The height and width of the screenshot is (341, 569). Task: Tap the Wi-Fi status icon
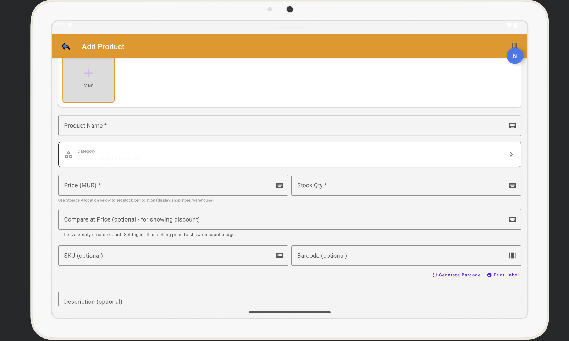click(509, 26)
